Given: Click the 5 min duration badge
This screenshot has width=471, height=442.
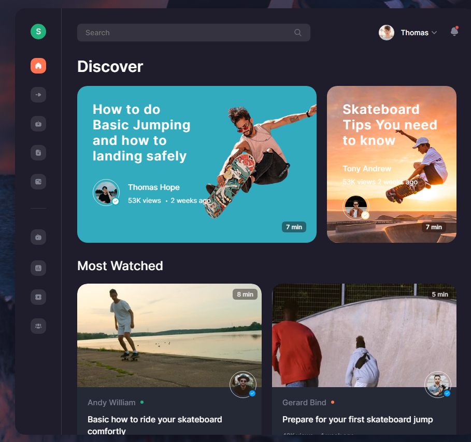Looking at the screenshot, I should click(x=440, y=294).
